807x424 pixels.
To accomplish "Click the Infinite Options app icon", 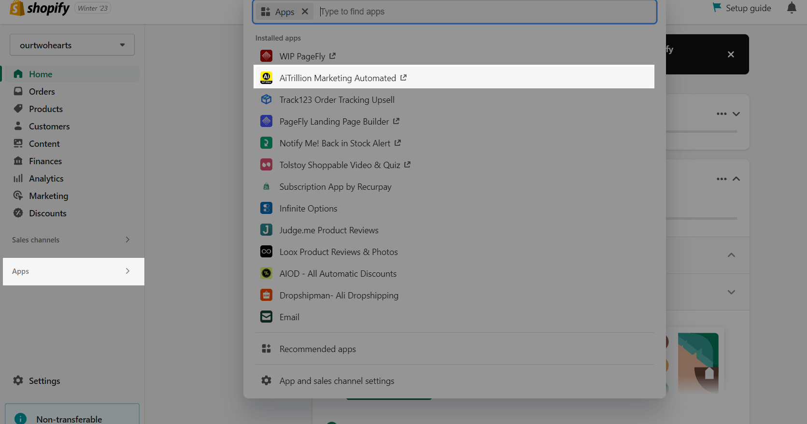I will 266,208.
